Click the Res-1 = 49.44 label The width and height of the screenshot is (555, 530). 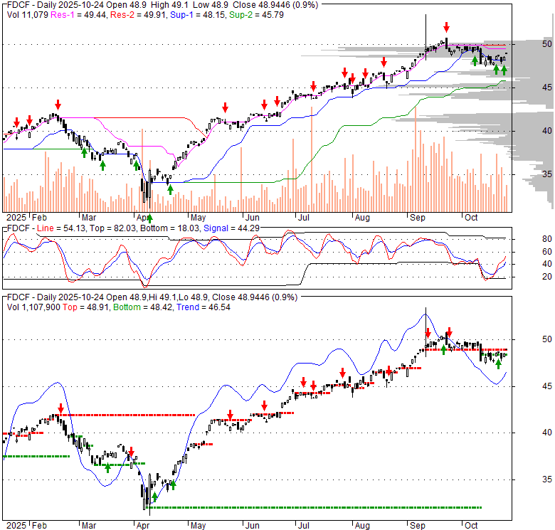(78, 15)
